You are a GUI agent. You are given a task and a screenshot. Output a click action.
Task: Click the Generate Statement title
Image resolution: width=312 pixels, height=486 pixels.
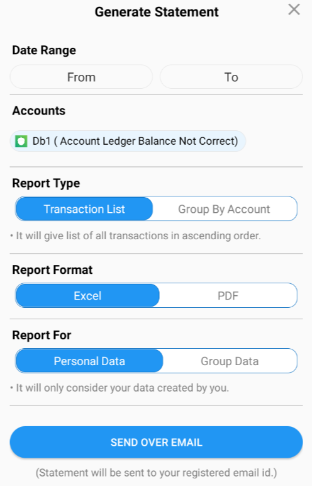click(x=157, y=12)
